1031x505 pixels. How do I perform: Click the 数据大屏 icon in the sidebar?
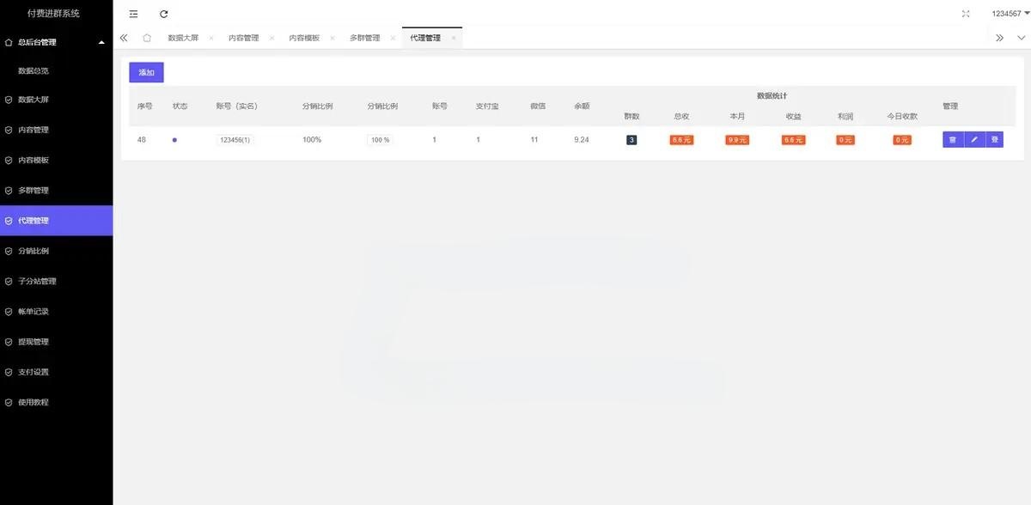click(x=9, y=99)
